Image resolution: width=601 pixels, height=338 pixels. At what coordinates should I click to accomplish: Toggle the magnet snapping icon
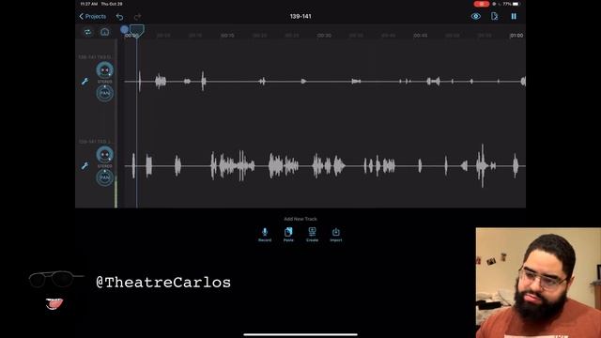point(104,32)
